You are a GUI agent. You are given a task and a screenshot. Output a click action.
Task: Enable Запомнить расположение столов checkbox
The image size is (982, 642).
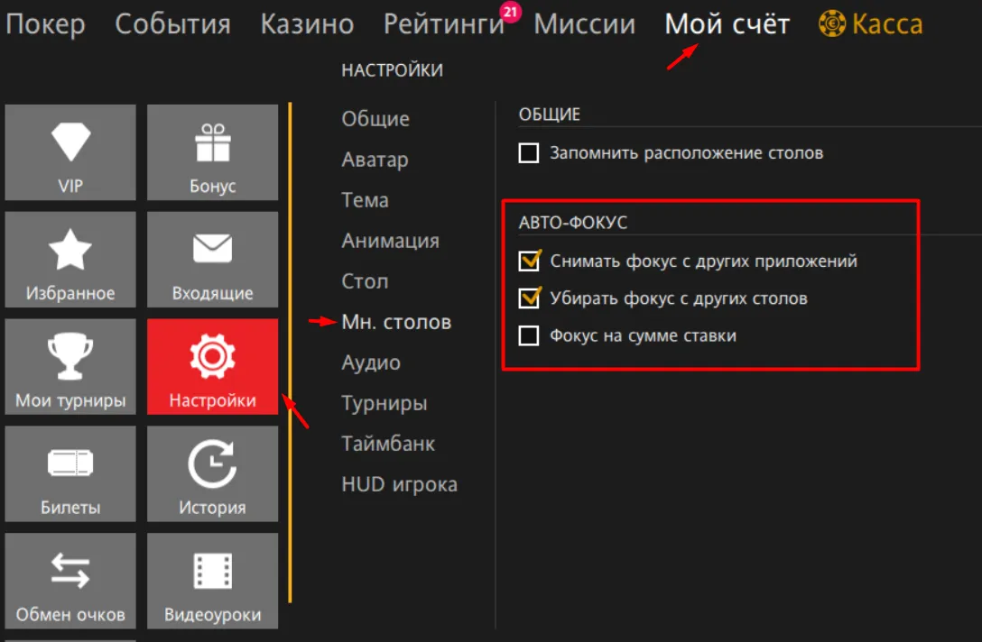pos(529,153)
